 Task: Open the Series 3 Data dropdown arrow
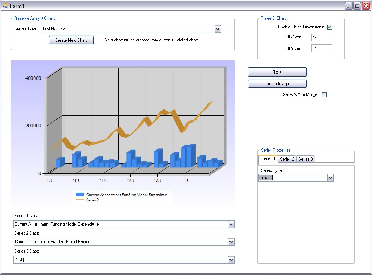(231, 260)
